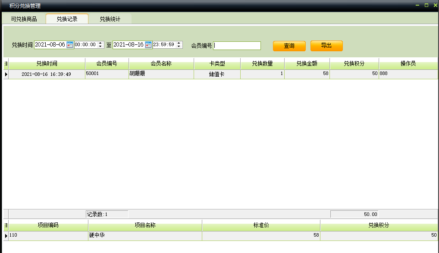The height and width of the screenshot is (253, 439).
Task: Sort by the 兑换积分 column header in records
Action: point(354,64)
